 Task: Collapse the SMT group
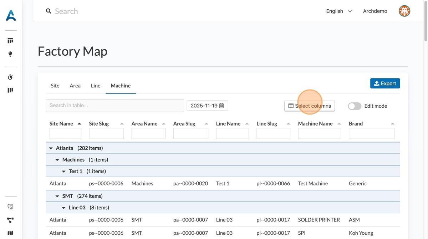click(57, 196)
